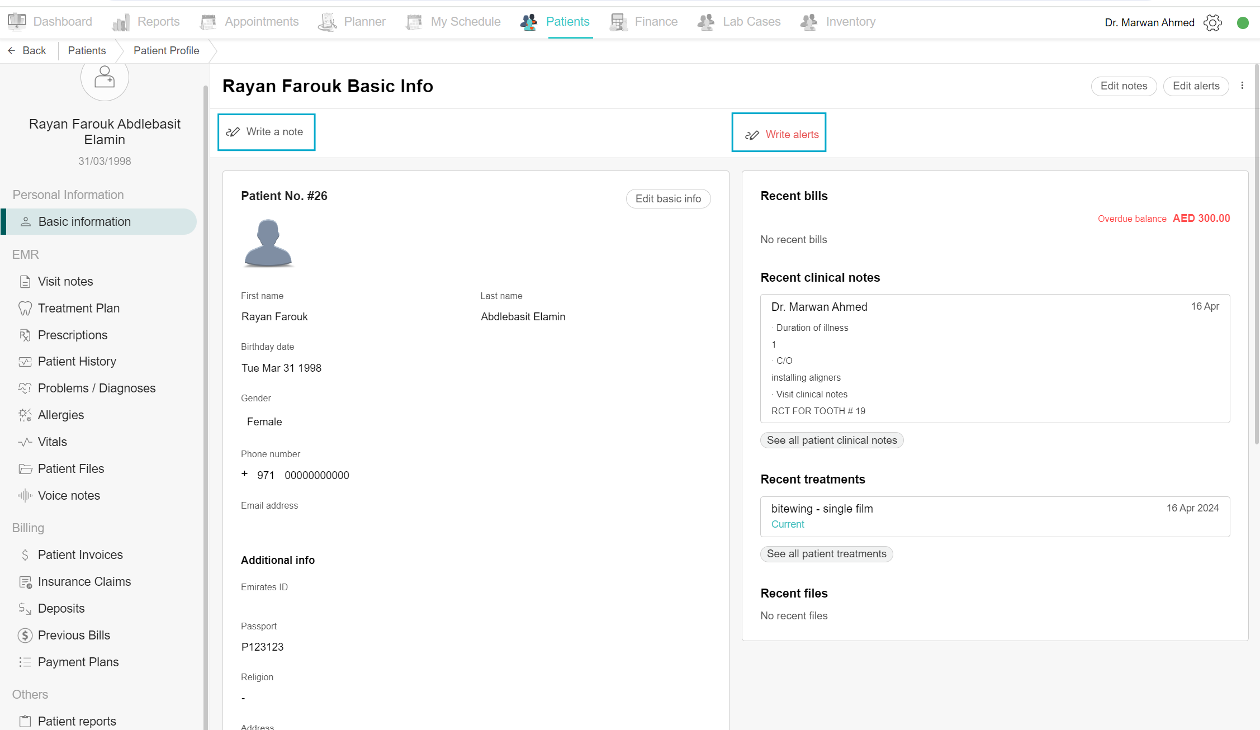Screen dimensions: 1260x730
Task: Open the bitewing single film treatment entry
Action: [995, 516]
